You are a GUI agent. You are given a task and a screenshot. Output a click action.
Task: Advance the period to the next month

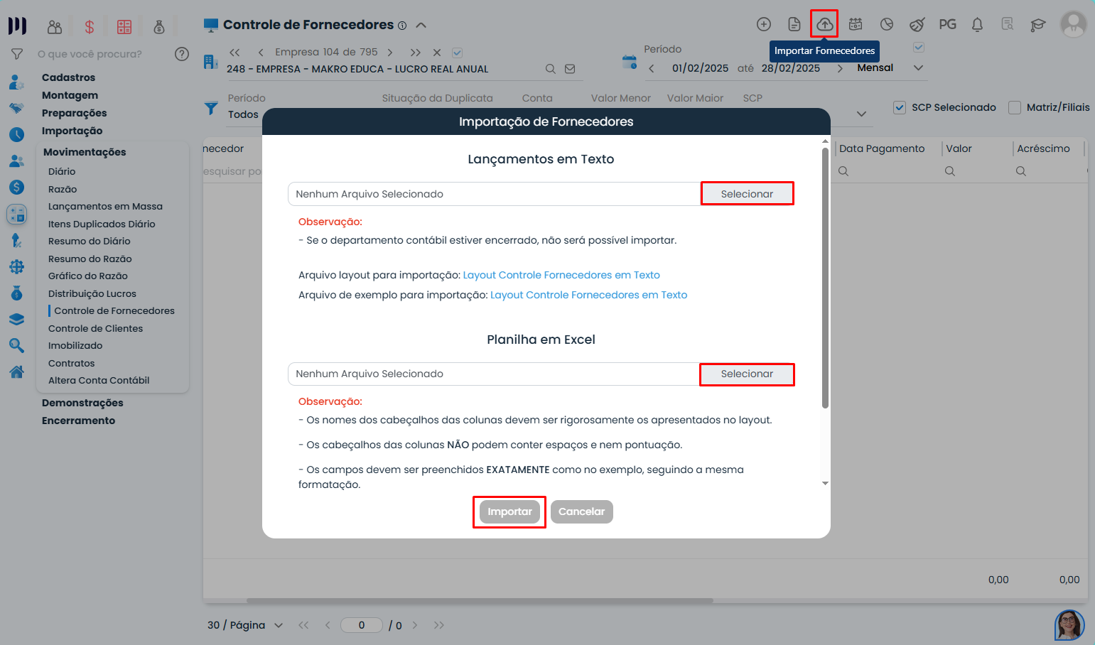(840, 69)
